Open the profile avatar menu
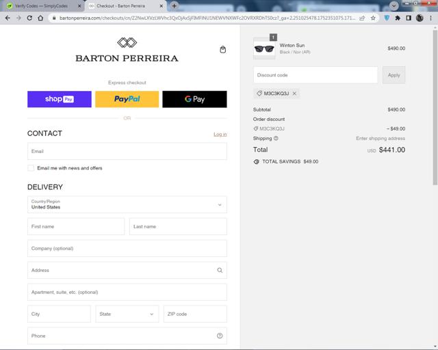438x350 pixels. (x=420, y=18)
